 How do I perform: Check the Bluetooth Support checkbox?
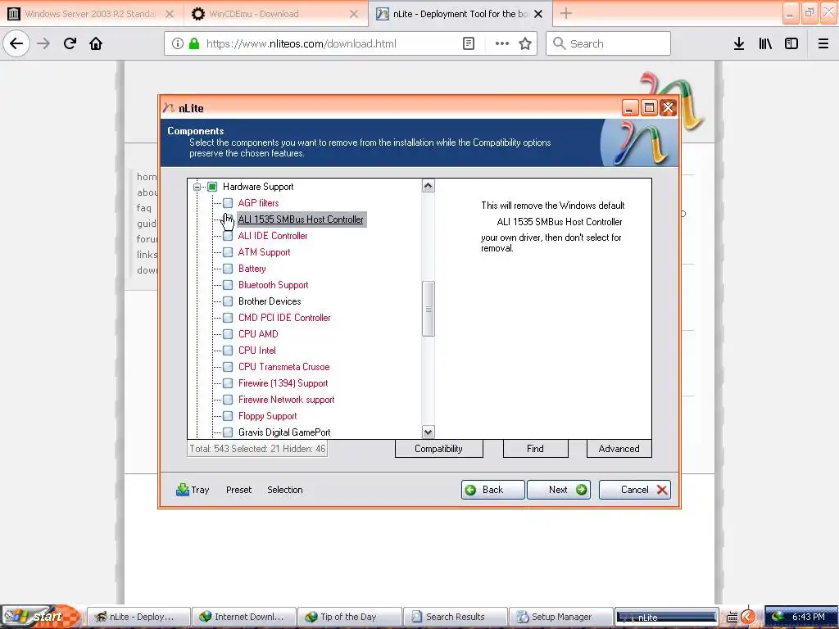click(228, 284)
